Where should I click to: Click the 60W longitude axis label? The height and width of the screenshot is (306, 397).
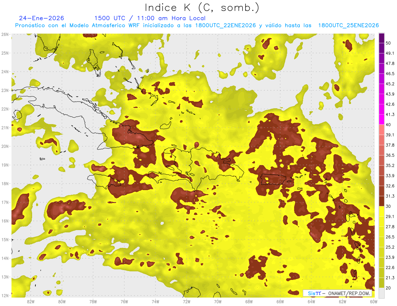click(374, 301)
